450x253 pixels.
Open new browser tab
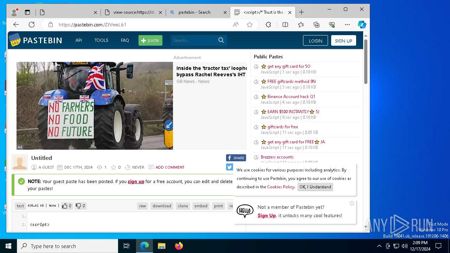[x=301, y=12]
